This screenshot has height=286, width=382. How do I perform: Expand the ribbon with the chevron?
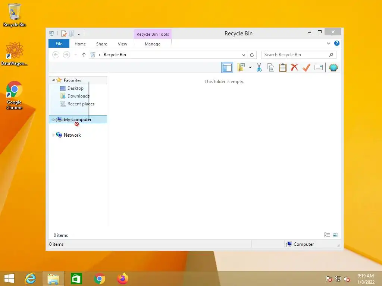click(x=328, y=43)
